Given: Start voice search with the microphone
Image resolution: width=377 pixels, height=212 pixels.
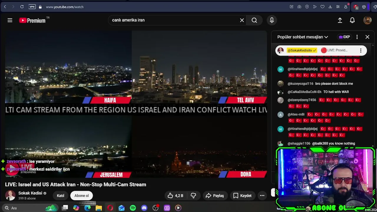Looking at the screenshot, I should [272, 20].
